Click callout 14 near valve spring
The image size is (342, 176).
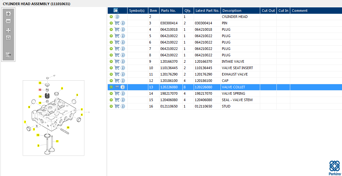pyautogui.click(x=40, y=96)
